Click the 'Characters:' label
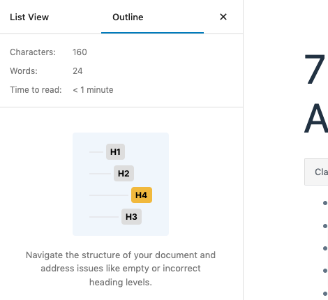Image resolution: width=328 pixels, height=300 pixels. tap(33, 52)
